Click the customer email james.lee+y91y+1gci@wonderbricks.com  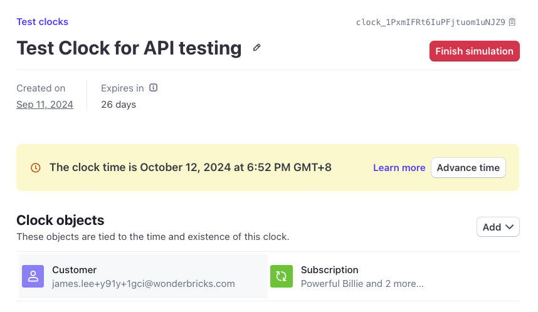click(x=144, y=284)
